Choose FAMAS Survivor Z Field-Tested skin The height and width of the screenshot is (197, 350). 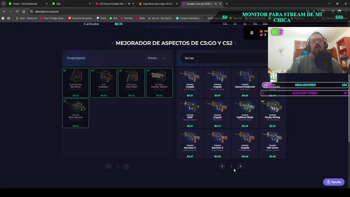coord(217,144)
